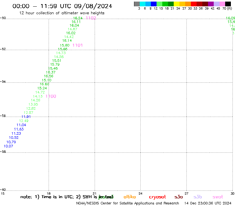Click wave height value 15.60

coord(65,45)
